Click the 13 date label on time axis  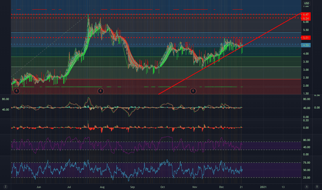(x=283, y=187)
